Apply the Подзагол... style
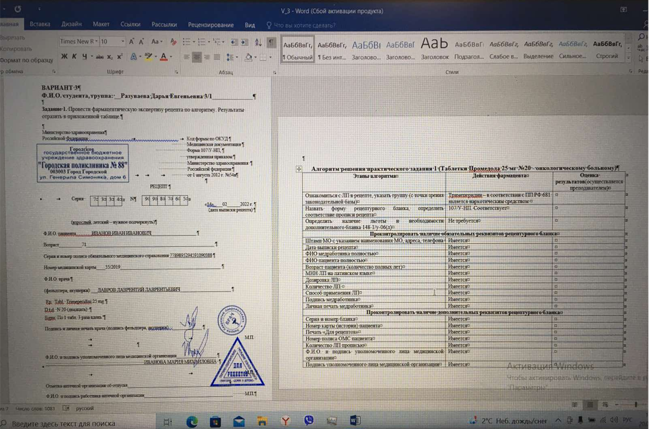649x429 pixels. tap(469, 49)
